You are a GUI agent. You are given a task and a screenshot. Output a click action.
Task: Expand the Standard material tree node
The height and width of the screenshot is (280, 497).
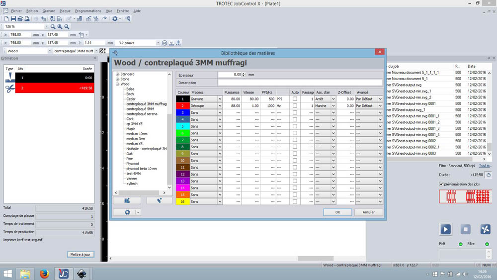[117, 74]
